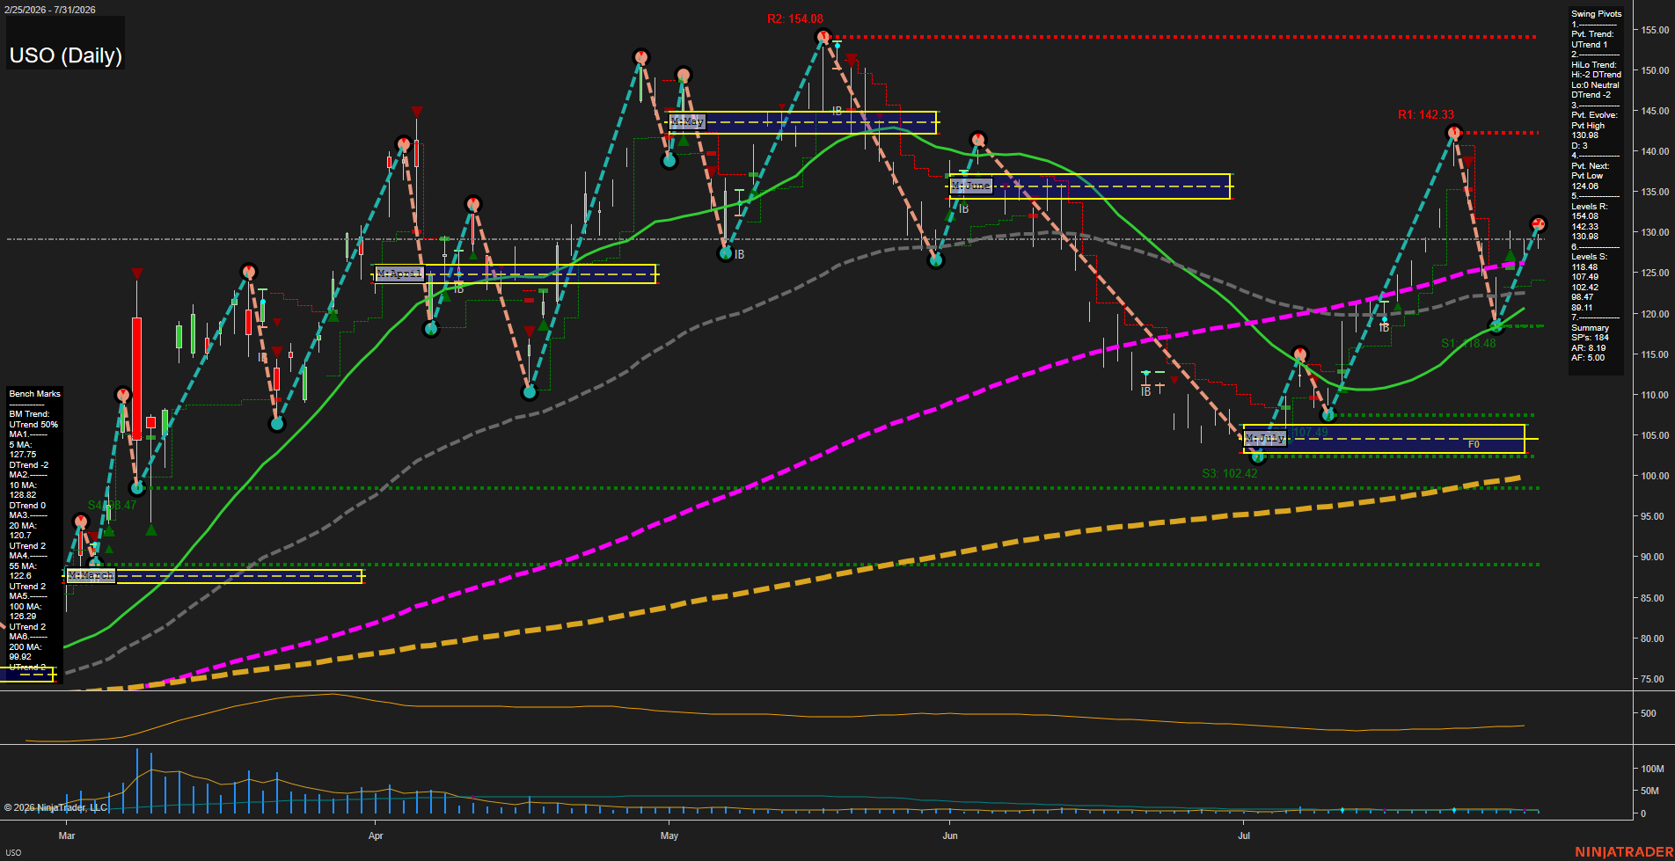Click the NINJATRADER logo
Viewport: 1675px width, 861px height.
pyautogui.click(x=1623, y=852)
